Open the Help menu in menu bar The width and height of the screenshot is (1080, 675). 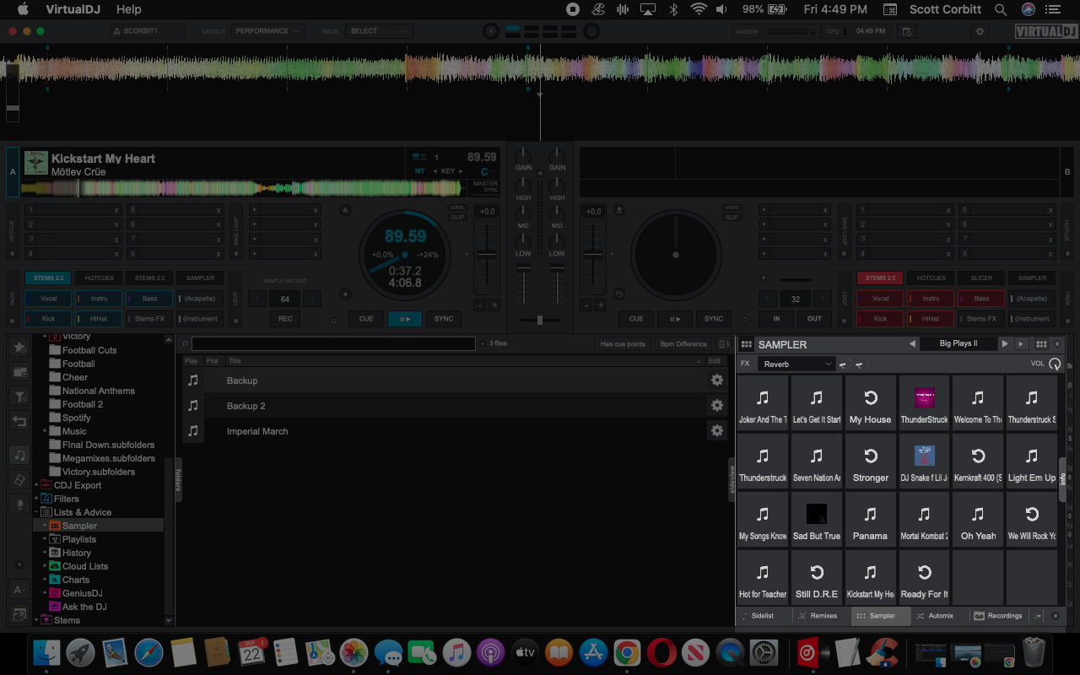(x=129, y=9)
